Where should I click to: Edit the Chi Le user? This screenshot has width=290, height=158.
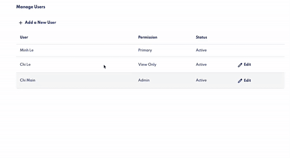(244, 64)
